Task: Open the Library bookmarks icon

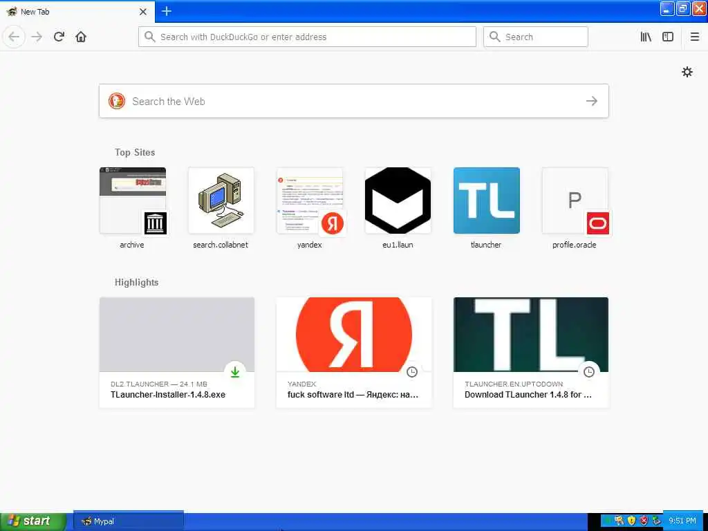Action: point(646,37)
